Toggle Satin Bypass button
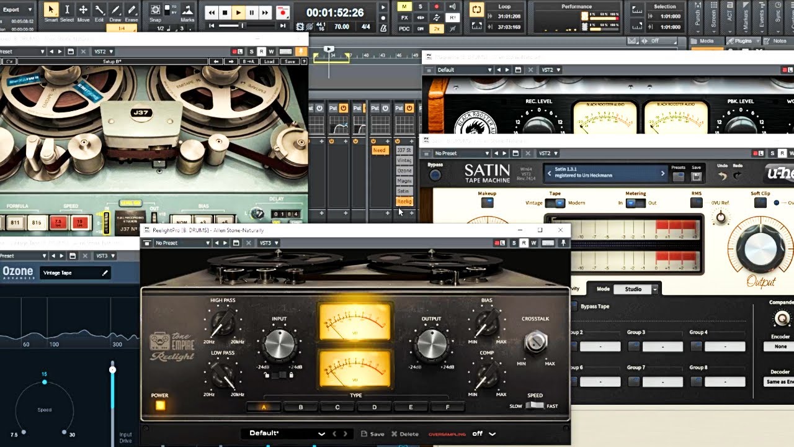 pyautogui.click(x=435, y=175)
